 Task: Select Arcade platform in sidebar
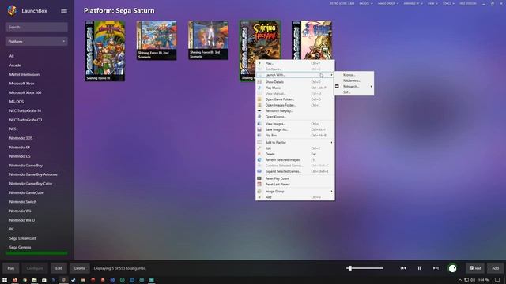pos(15,65)
